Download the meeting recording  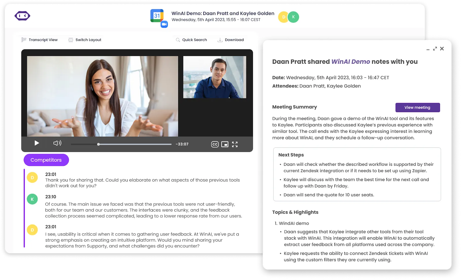(230, 40)
